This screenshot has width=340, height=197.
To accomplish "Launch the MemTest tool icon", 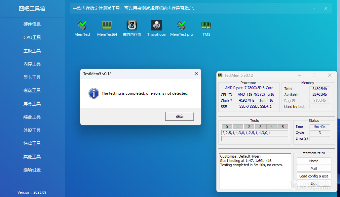I will (x=82, y=25).
